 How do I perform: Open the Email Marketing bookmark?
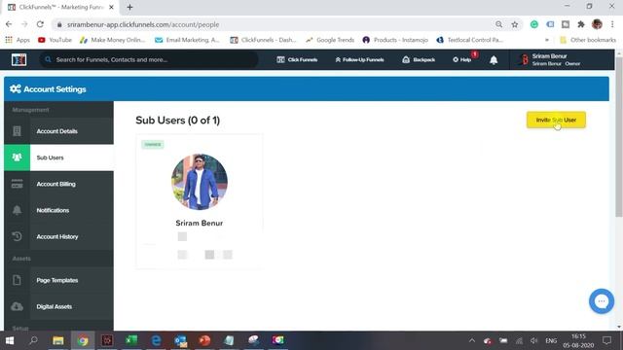pos(187,40)
